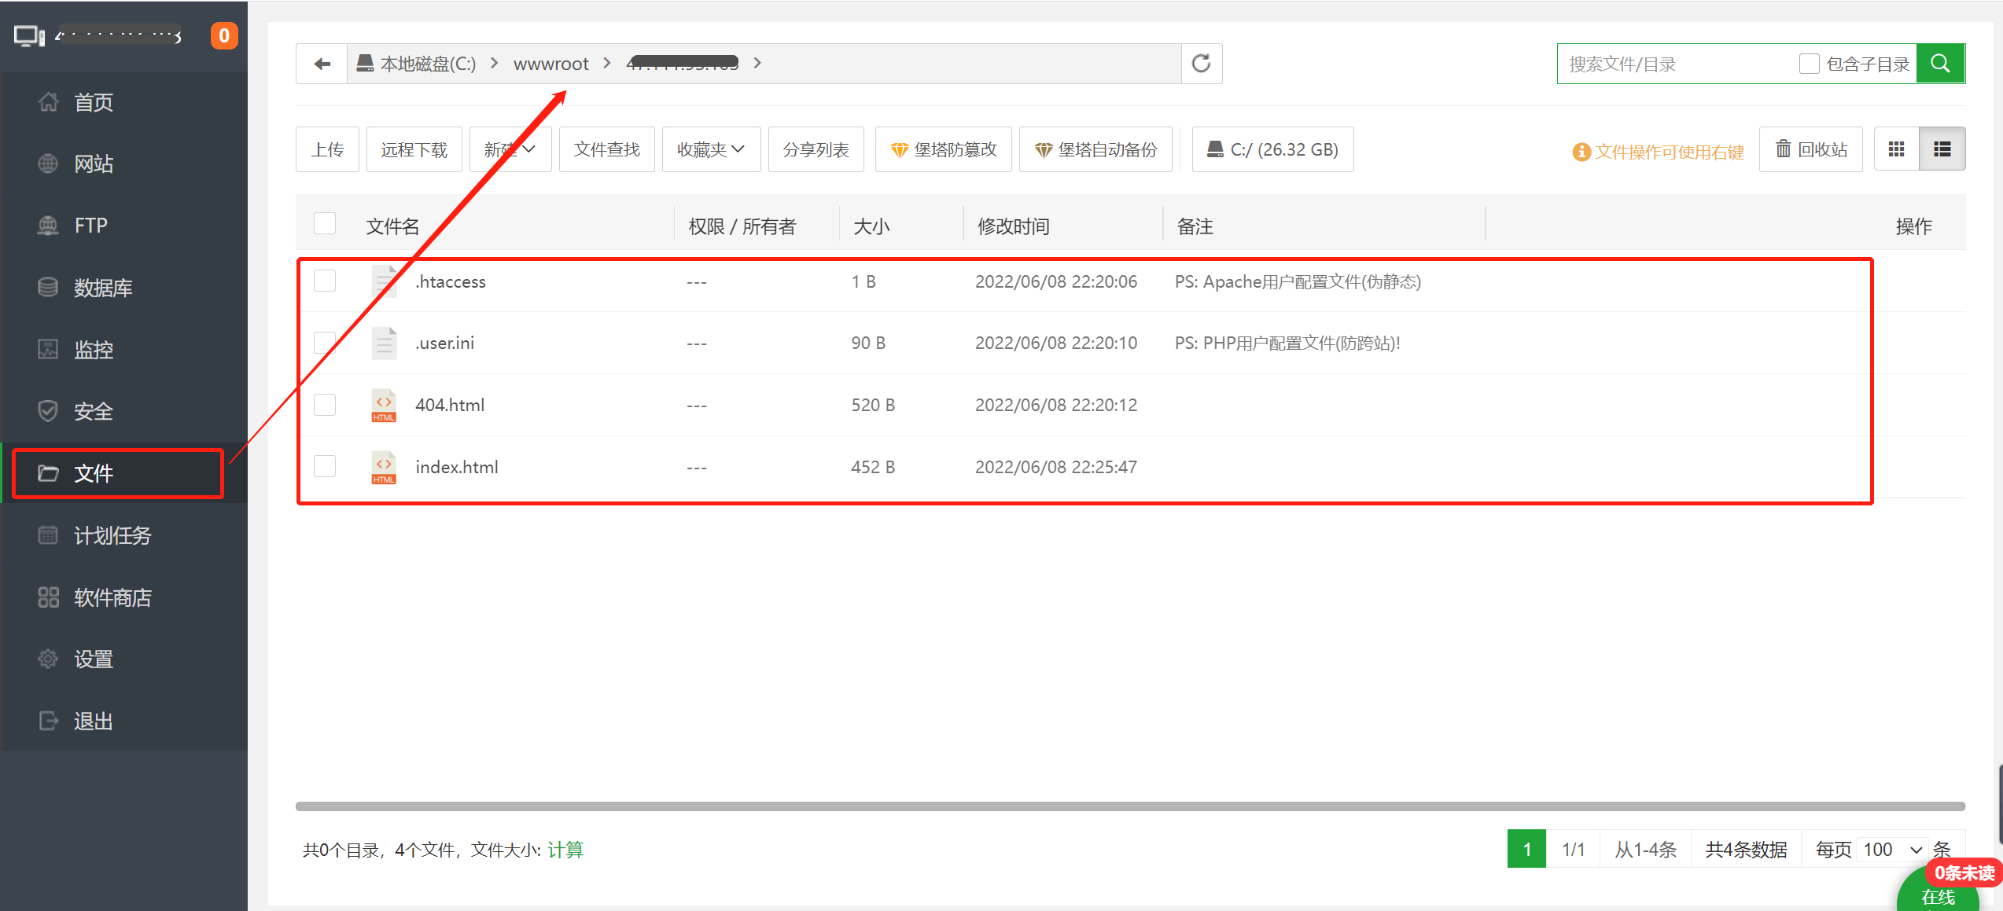2003x911 pixels.
Task: Click the 文件查找 file search button
Action: click(x=607, y=149)
